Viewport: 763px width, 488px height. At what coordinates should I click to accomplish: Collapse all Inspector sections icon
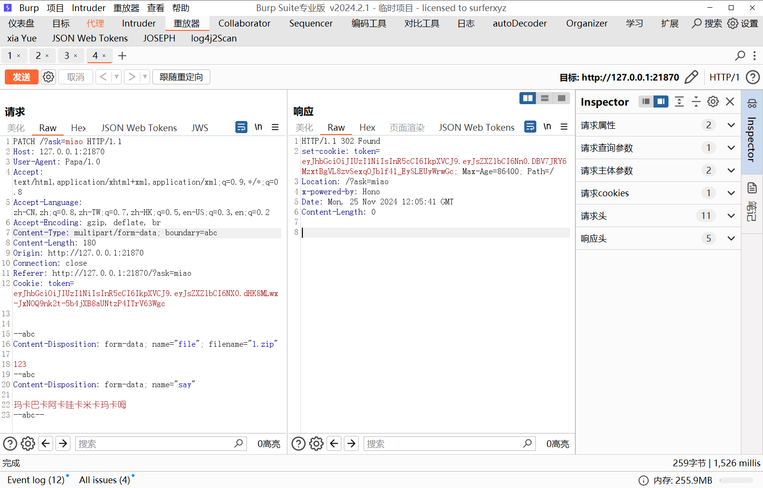696,101
